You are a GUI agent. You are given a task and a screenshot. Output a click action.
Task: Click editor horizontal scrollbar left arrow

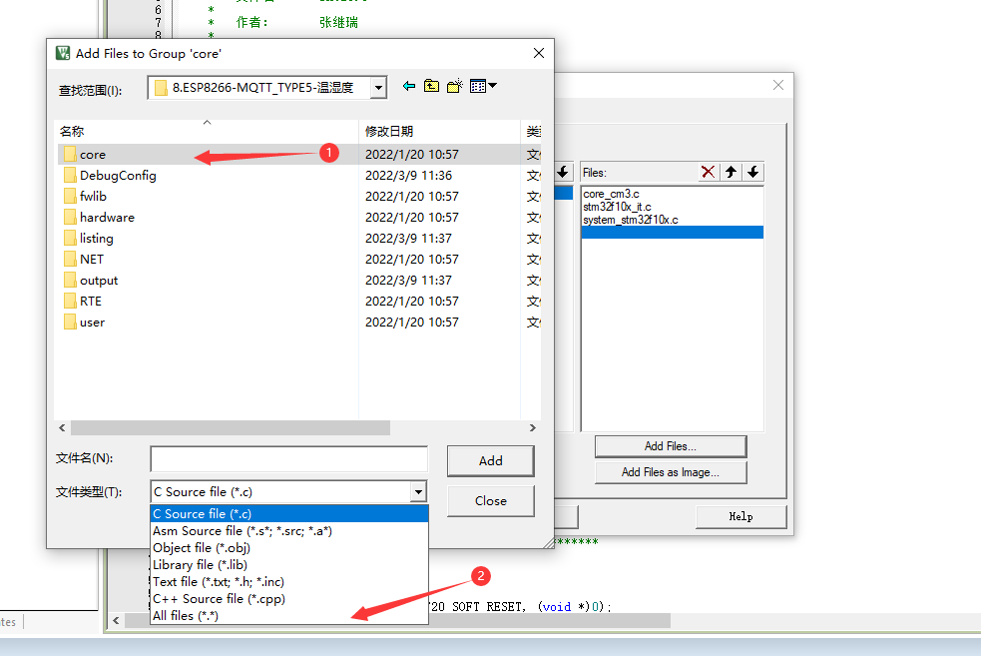[116, 620]
